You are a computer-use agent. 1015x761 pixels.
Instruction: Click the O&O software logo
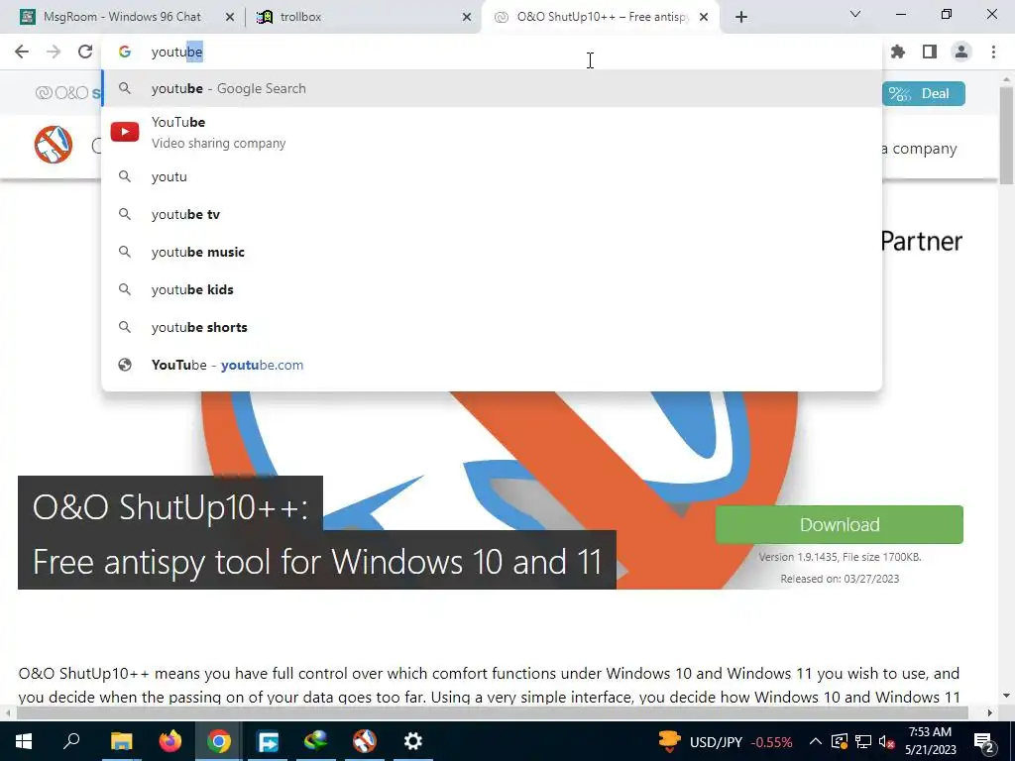click(68, 93)
